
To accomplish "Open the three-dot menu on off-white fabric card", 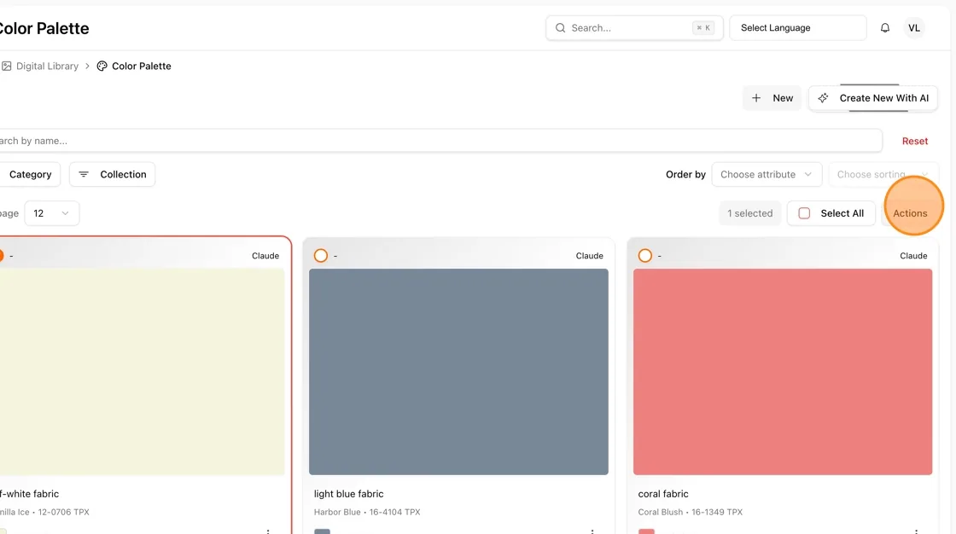I will 268,531.
